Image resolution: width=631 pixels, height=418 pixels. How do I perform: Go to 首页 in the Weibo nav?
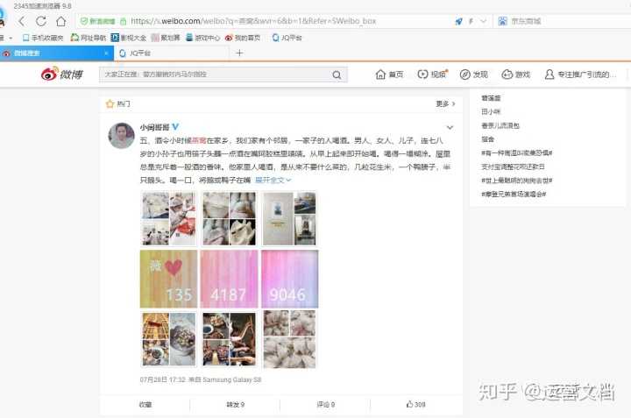389,74
